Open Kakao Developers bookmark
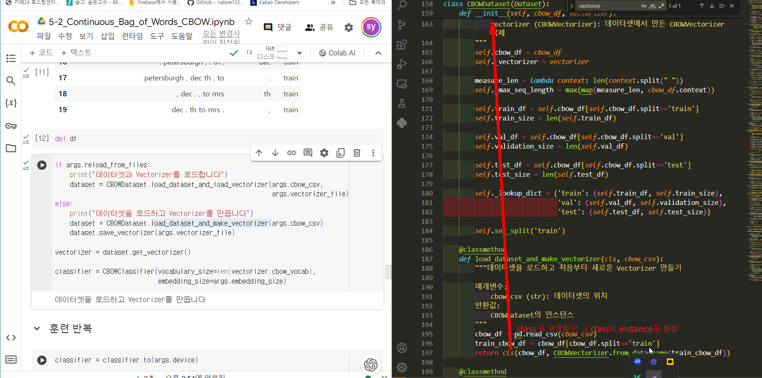The height and width of the screenshot is (378, 762). point(275,2)
